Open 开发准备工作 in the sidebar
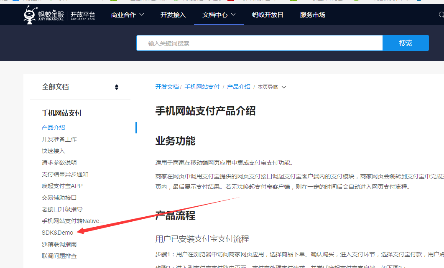Viewport: 444px width, 268px height. (59, 139)
